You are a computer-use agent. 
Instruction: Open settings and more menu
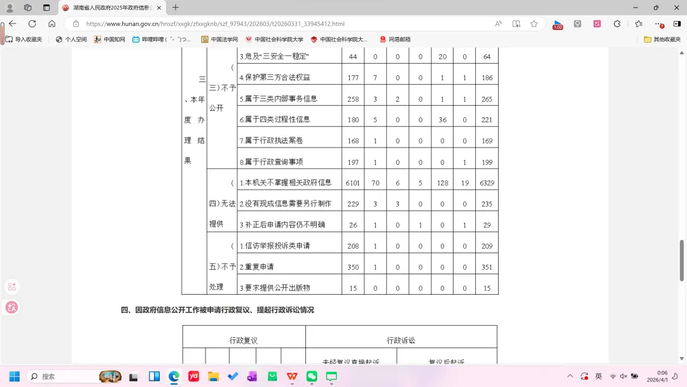(658, 24)
